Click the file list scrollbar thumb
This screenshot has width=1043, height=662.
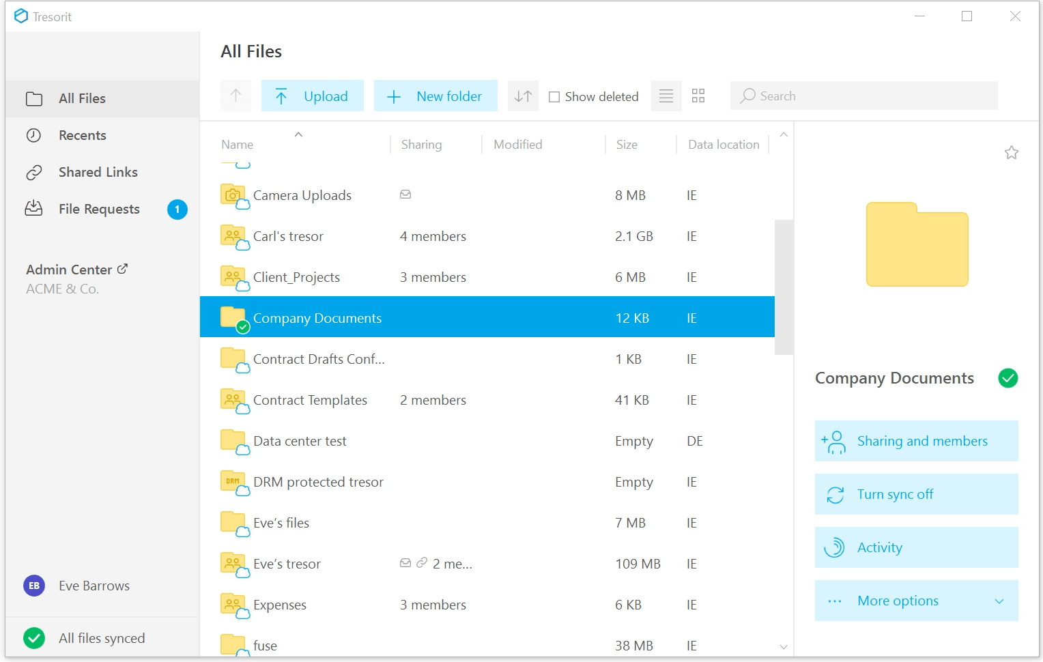pyautogui.click(x=784, y=287)
